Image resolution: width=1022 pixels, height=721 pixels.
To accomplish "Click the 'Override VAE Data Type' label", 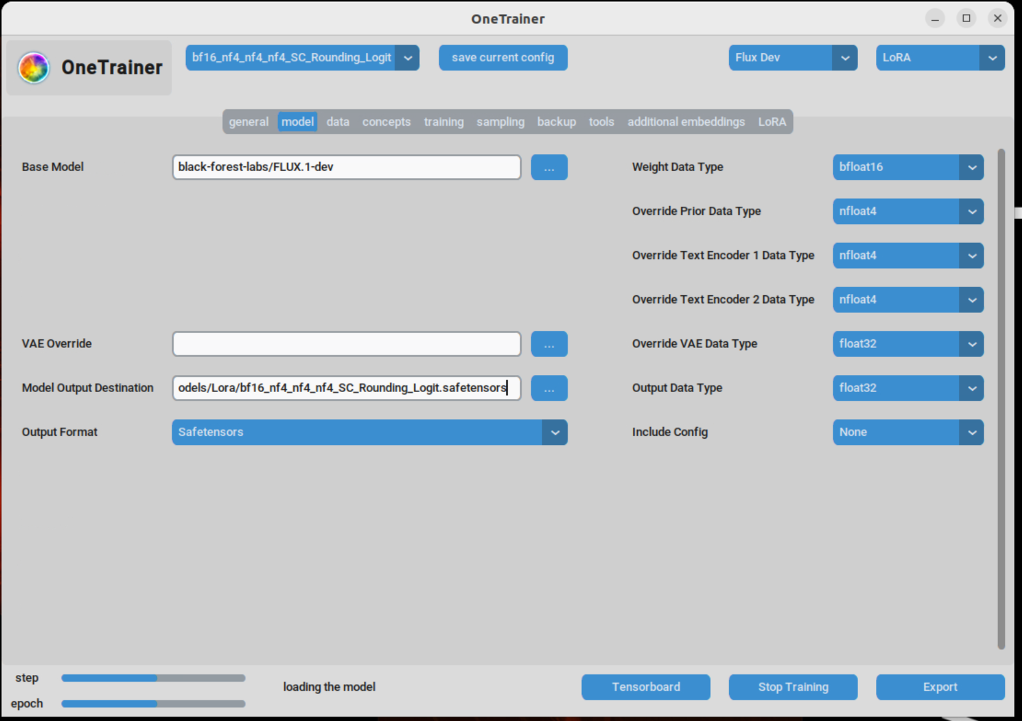I will coord(695,344).
